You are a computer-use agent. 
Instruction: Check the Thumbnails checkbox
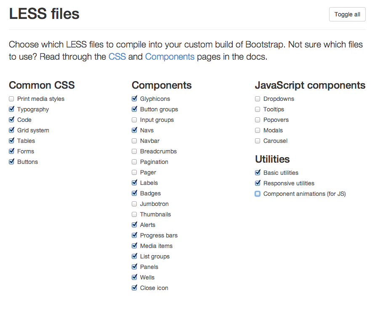[134, 214]
